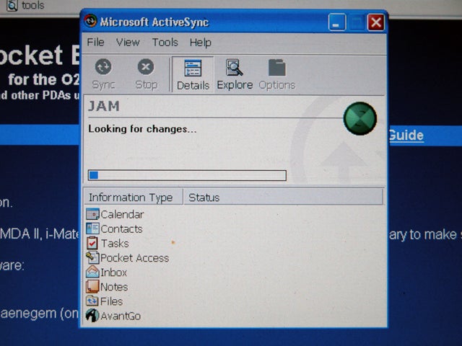
Task: Click the Calendar icon in the list
Action: [92, 214]
